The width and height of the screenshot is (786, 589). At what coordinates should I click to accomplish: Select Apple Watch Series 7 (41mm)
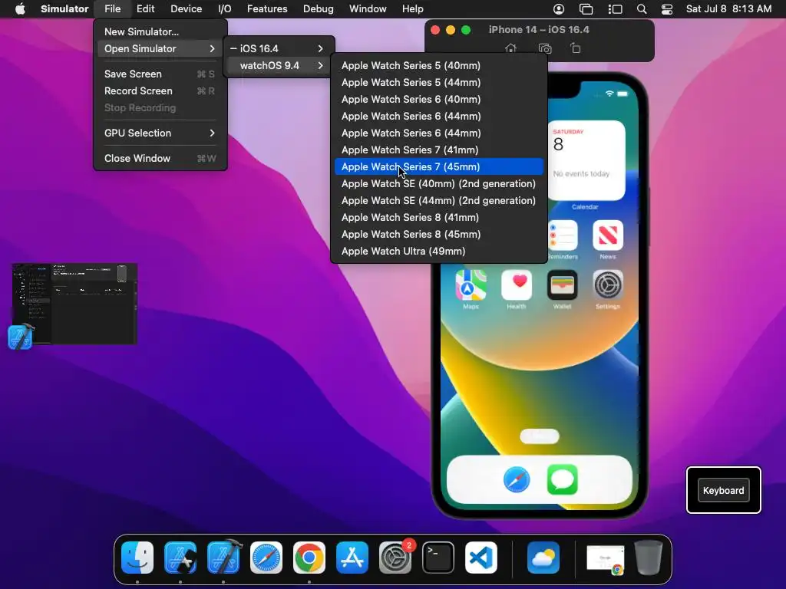(438, 150)
